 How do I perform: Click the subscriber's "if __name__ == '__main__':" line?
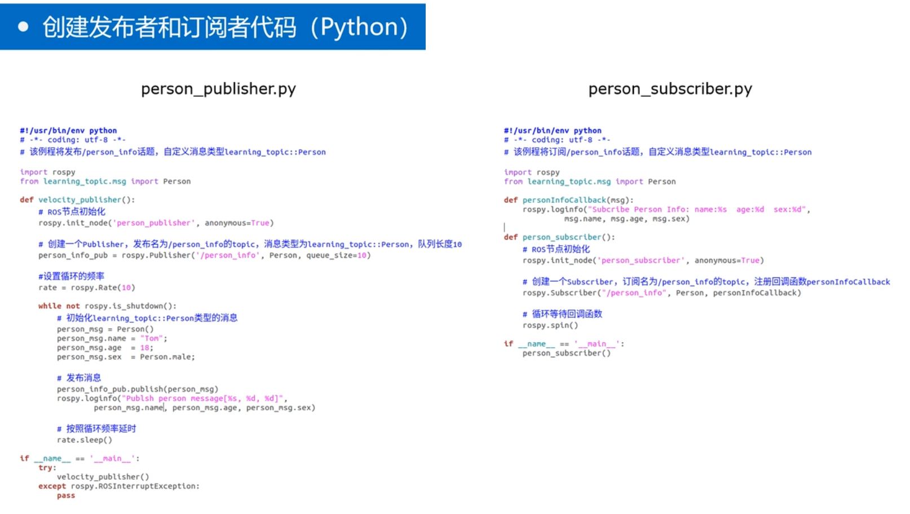coord(564,344)
